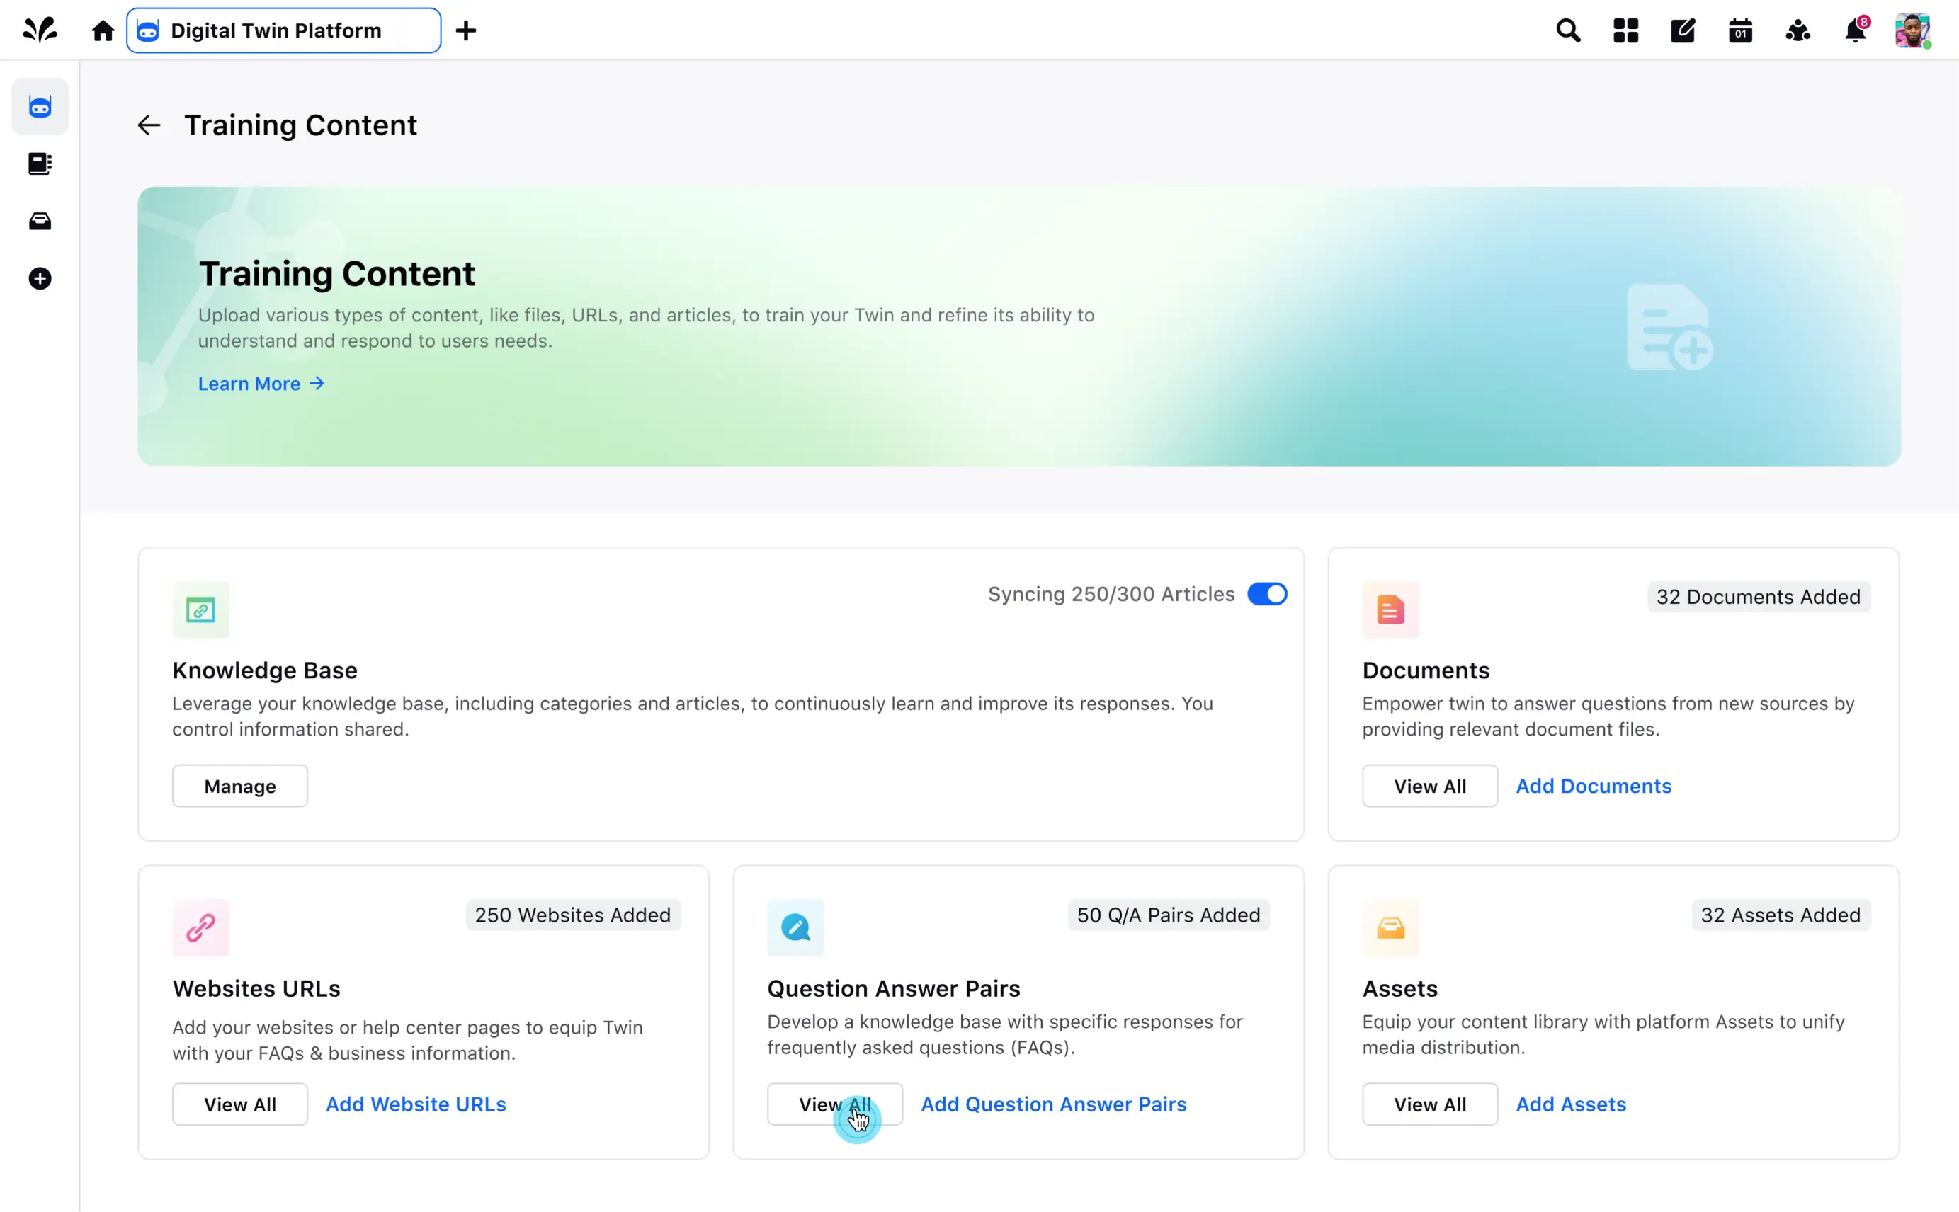
Task: Click the plus circle sidebar icon
Action: tap(40, 278)
